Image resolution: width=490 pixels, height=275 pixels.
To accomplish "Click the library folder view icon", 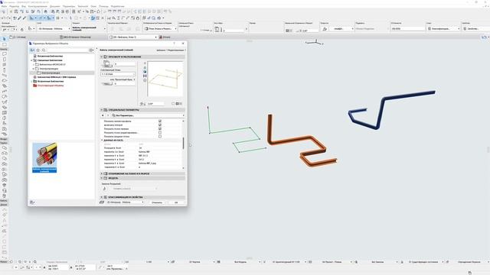I will (x=32, y=50).
